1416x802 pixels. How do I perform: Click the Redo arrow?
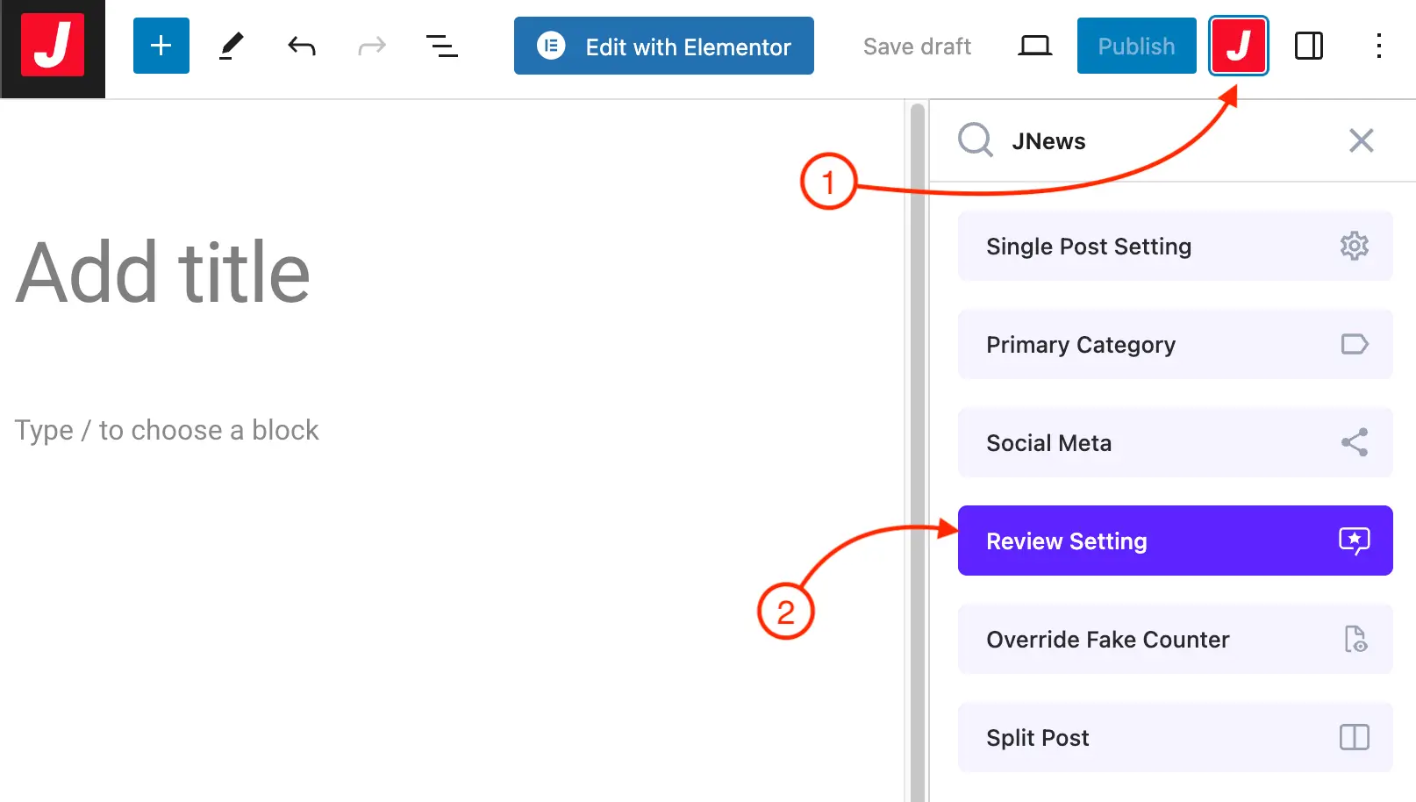pyautogui.click(x=372, y=46)
